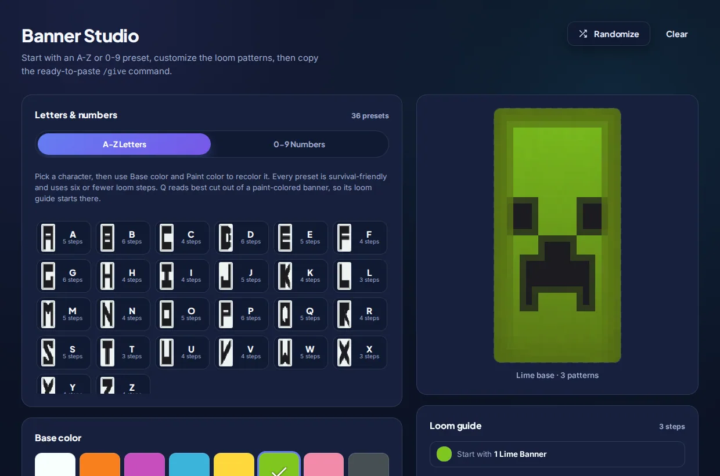Select the letter P banner preset
Image resolution: width=720 pixels, height=476 pixels.
(x=242, y=314)
